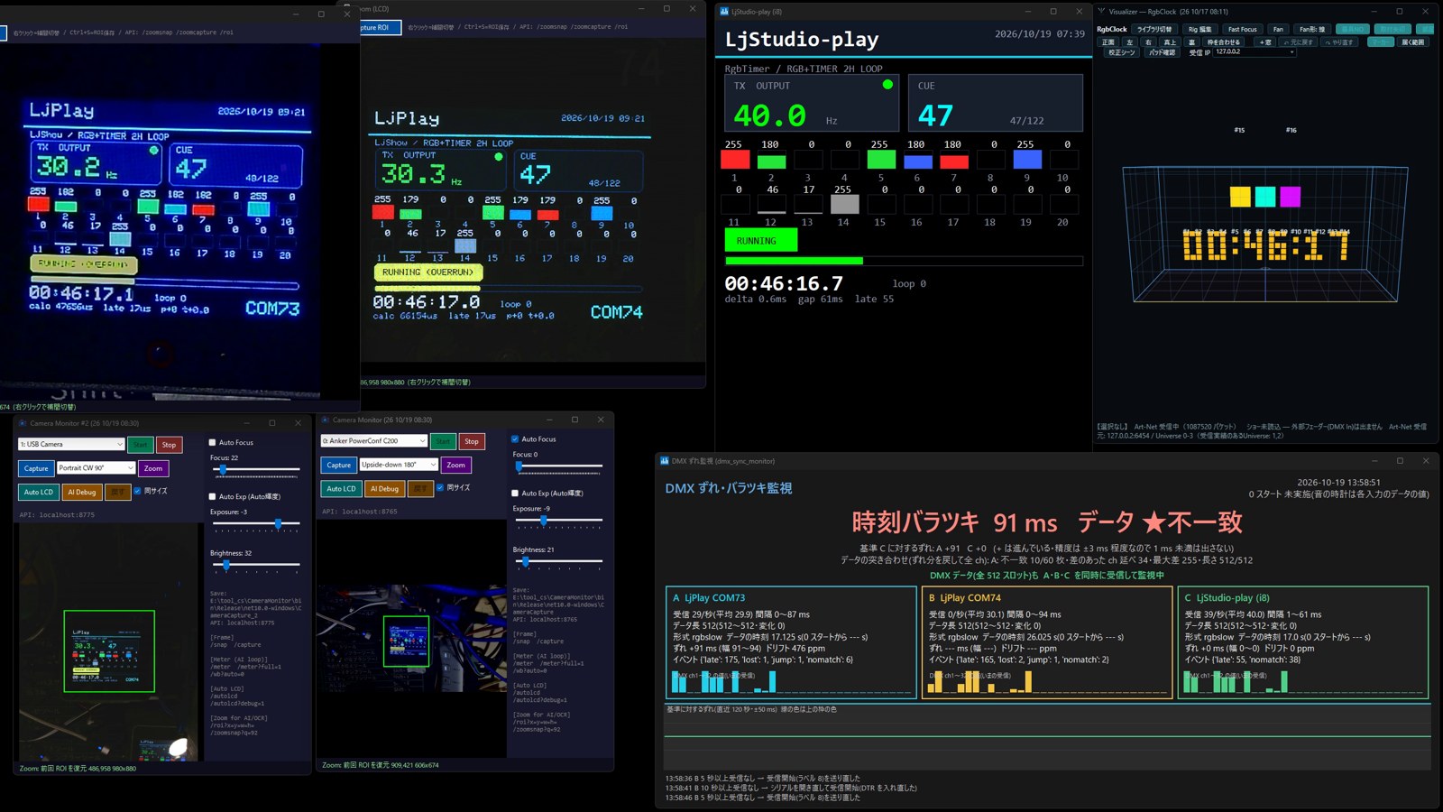Enable Auto Exp in Camera Monitor #2
The height and width of the screenshot is (812, 1443).
[213, 496]
